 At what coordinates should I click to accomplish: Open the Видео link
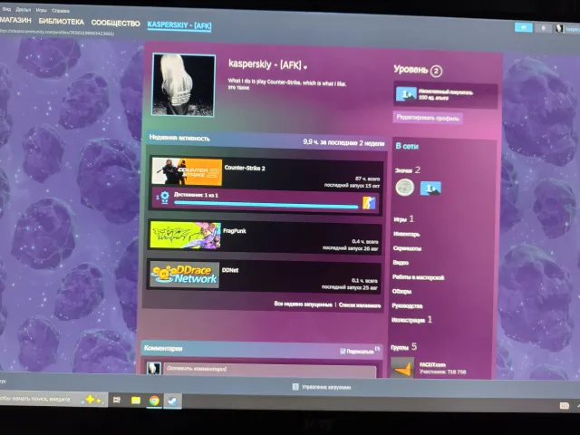point(401,262)
